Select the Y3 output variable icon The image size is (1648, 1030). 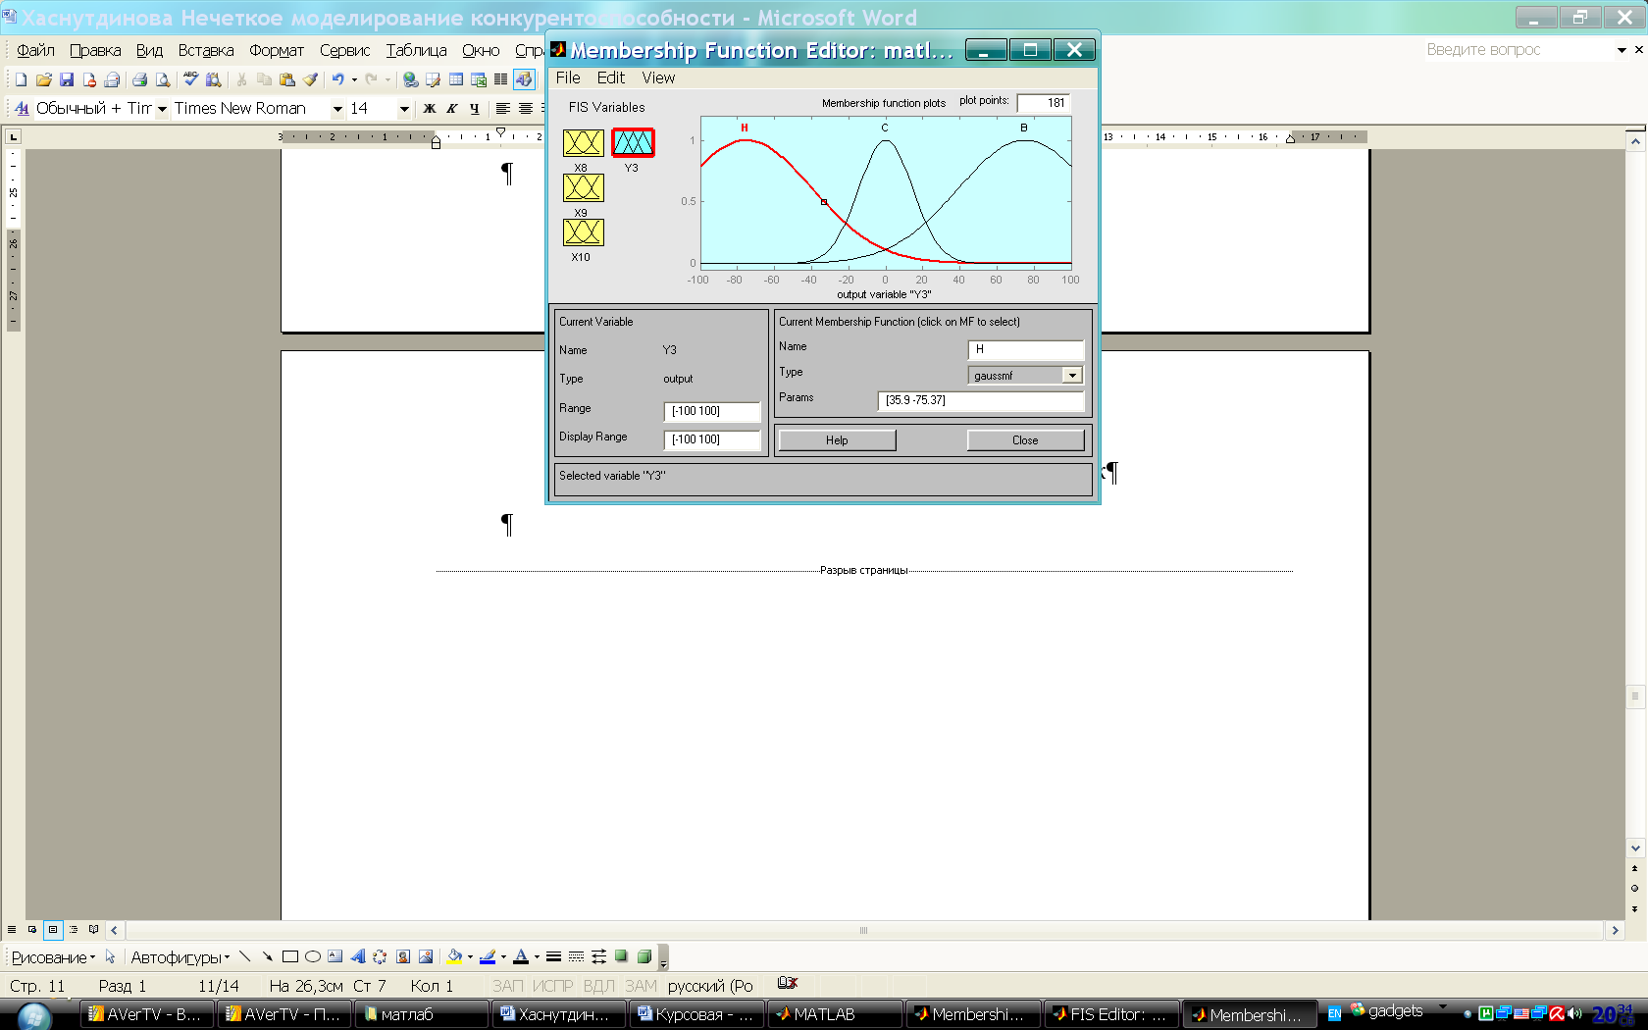coord(633,143)
